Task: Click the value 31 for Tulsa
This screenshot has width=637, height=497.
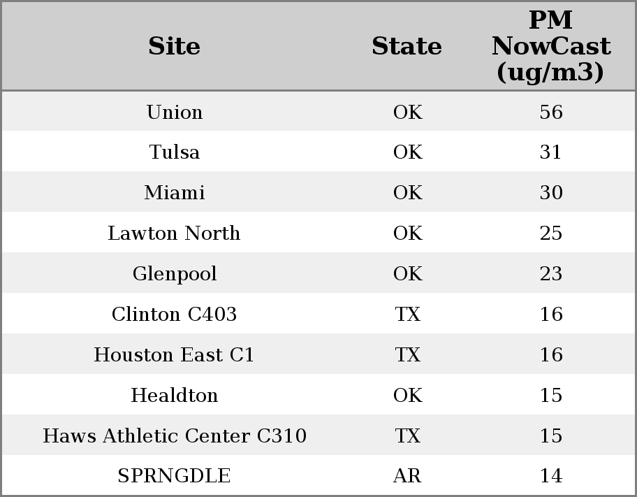Action: [x=551, y=152]
